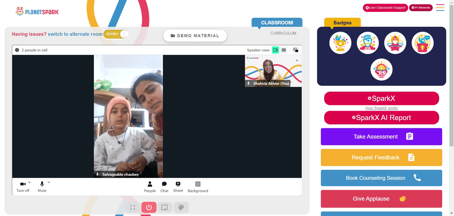Click the PS Moments button
This screenshot has height=216, width=454.
[421, 8]
